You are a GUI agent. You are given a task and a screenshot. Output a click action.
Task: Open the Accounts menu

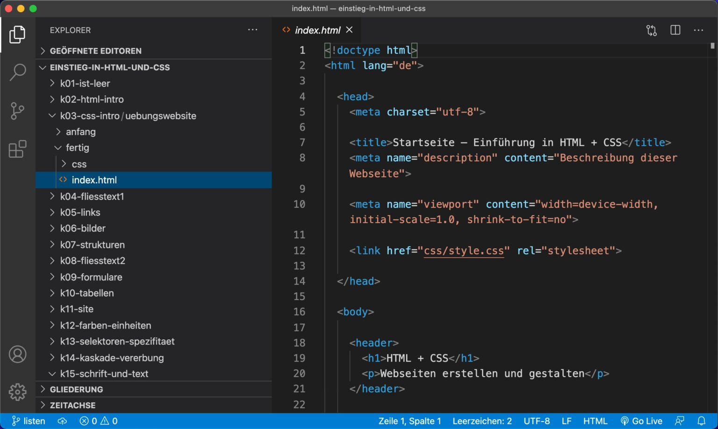tap(18, 354)
